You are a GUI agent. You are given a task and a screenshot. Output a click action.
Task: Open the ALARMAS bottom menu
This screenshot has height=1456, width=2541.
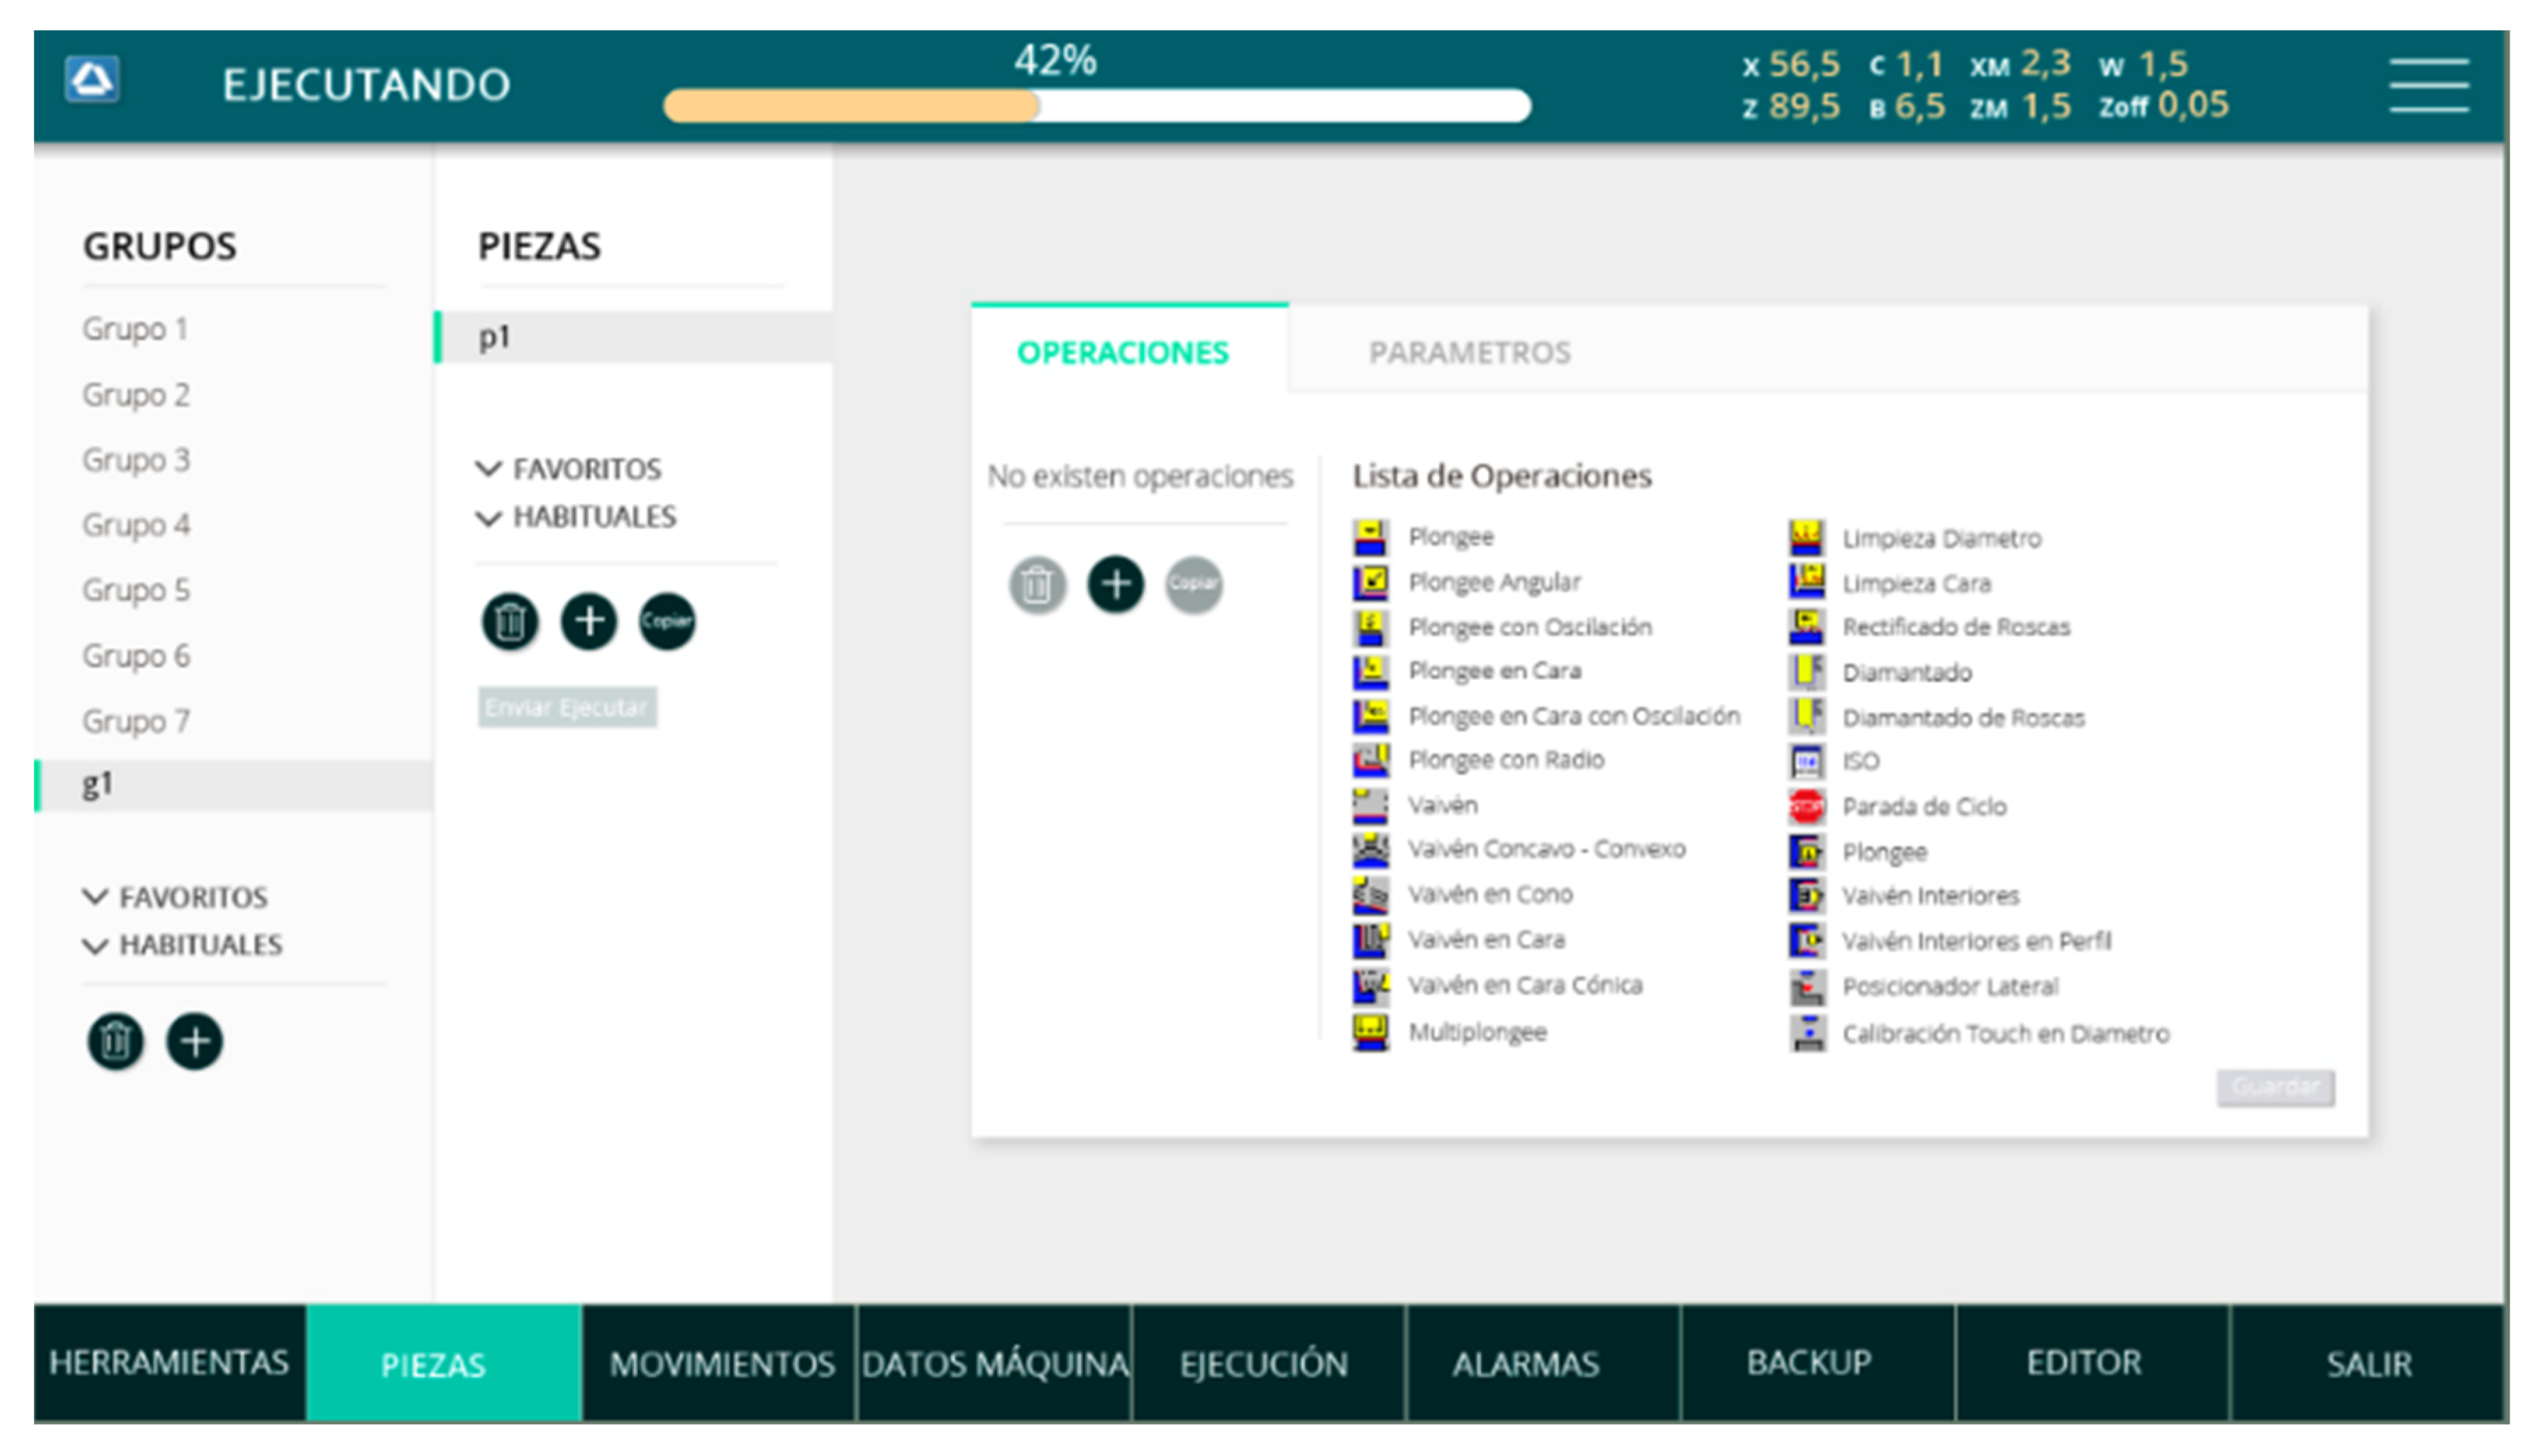click(x=1525, y=1364)
